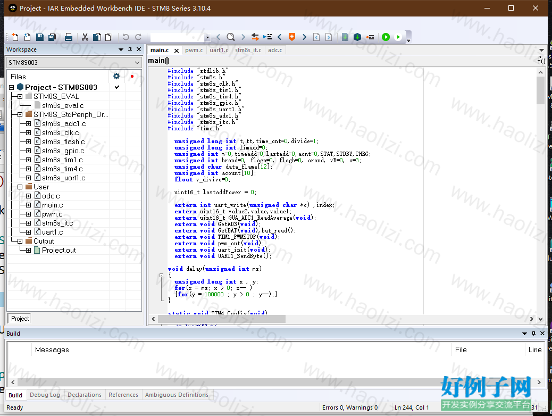Switch to the adc.c editor tab
The width and height of the screenshot is (552, 416).
(275, 50)
